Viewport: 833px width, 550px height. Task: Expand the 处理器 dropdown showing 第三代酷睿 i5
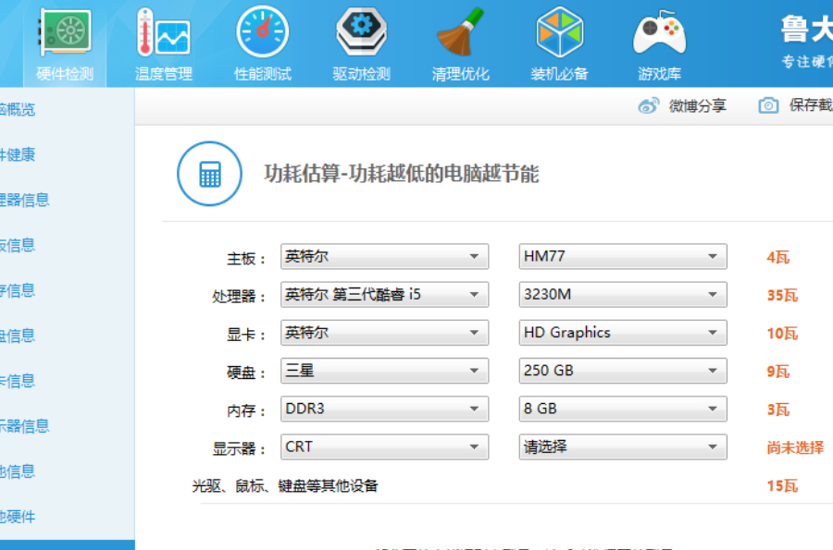pyautogui.click(x=384, y=295)
